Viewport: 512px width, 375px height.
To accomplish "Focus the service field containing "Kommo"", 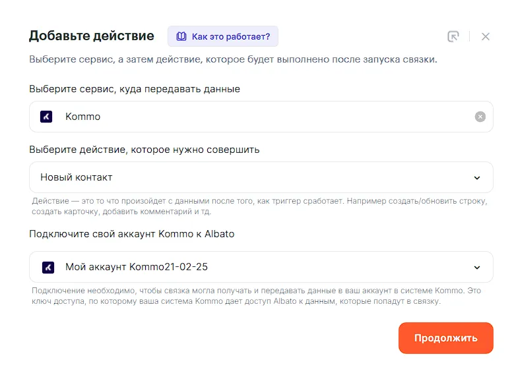I will 264,117.
